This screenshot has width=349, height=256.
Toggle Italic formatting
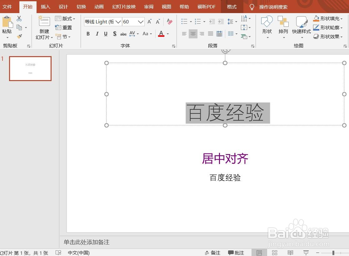point(97,34)
